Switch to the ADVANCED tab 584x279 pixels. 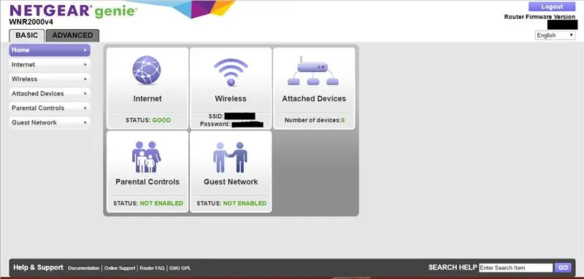point(72,36)
